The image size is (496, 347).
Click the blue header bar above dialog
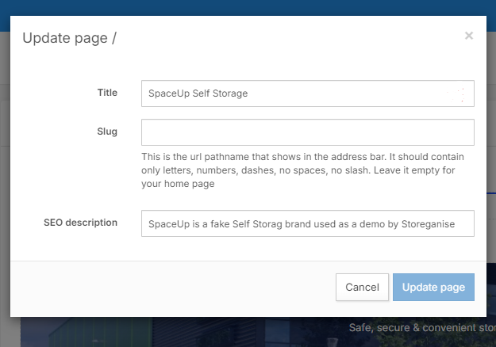(x=248, y=7)
